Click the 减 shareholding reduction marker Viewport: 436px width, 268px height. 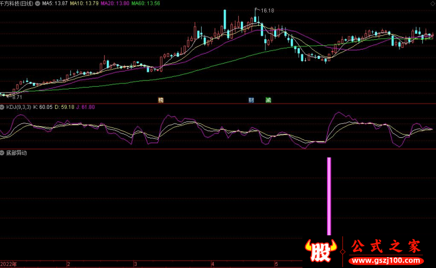(268, 100)
